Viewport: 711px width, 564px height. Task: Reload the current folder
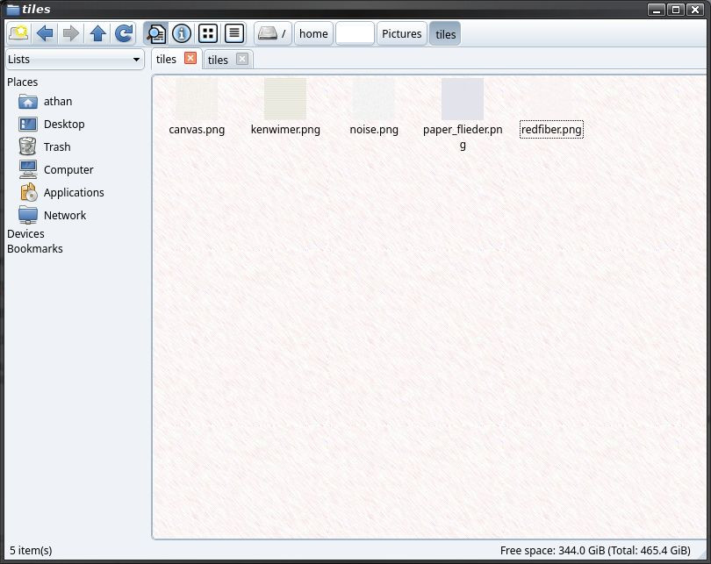tap(124, 33)
